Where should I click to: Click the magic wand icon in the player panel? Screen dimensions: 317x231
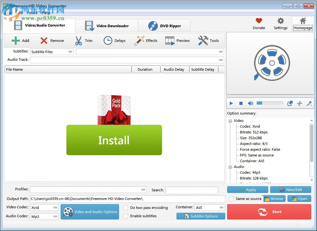309,103
